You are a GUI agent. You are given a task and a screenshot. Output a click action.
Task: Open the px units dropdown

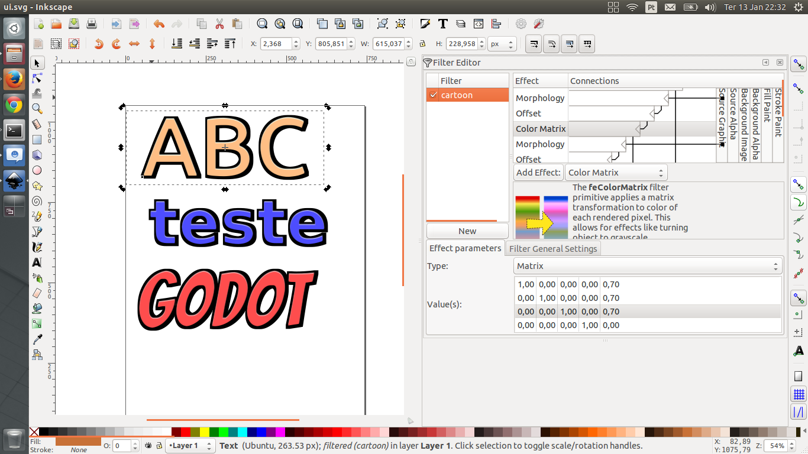[502, 44]
